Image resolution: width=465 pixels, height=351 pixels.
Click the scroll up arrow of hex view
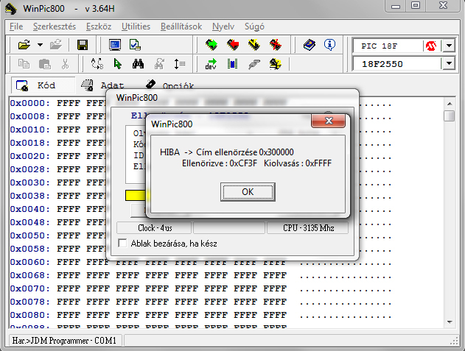450,104
